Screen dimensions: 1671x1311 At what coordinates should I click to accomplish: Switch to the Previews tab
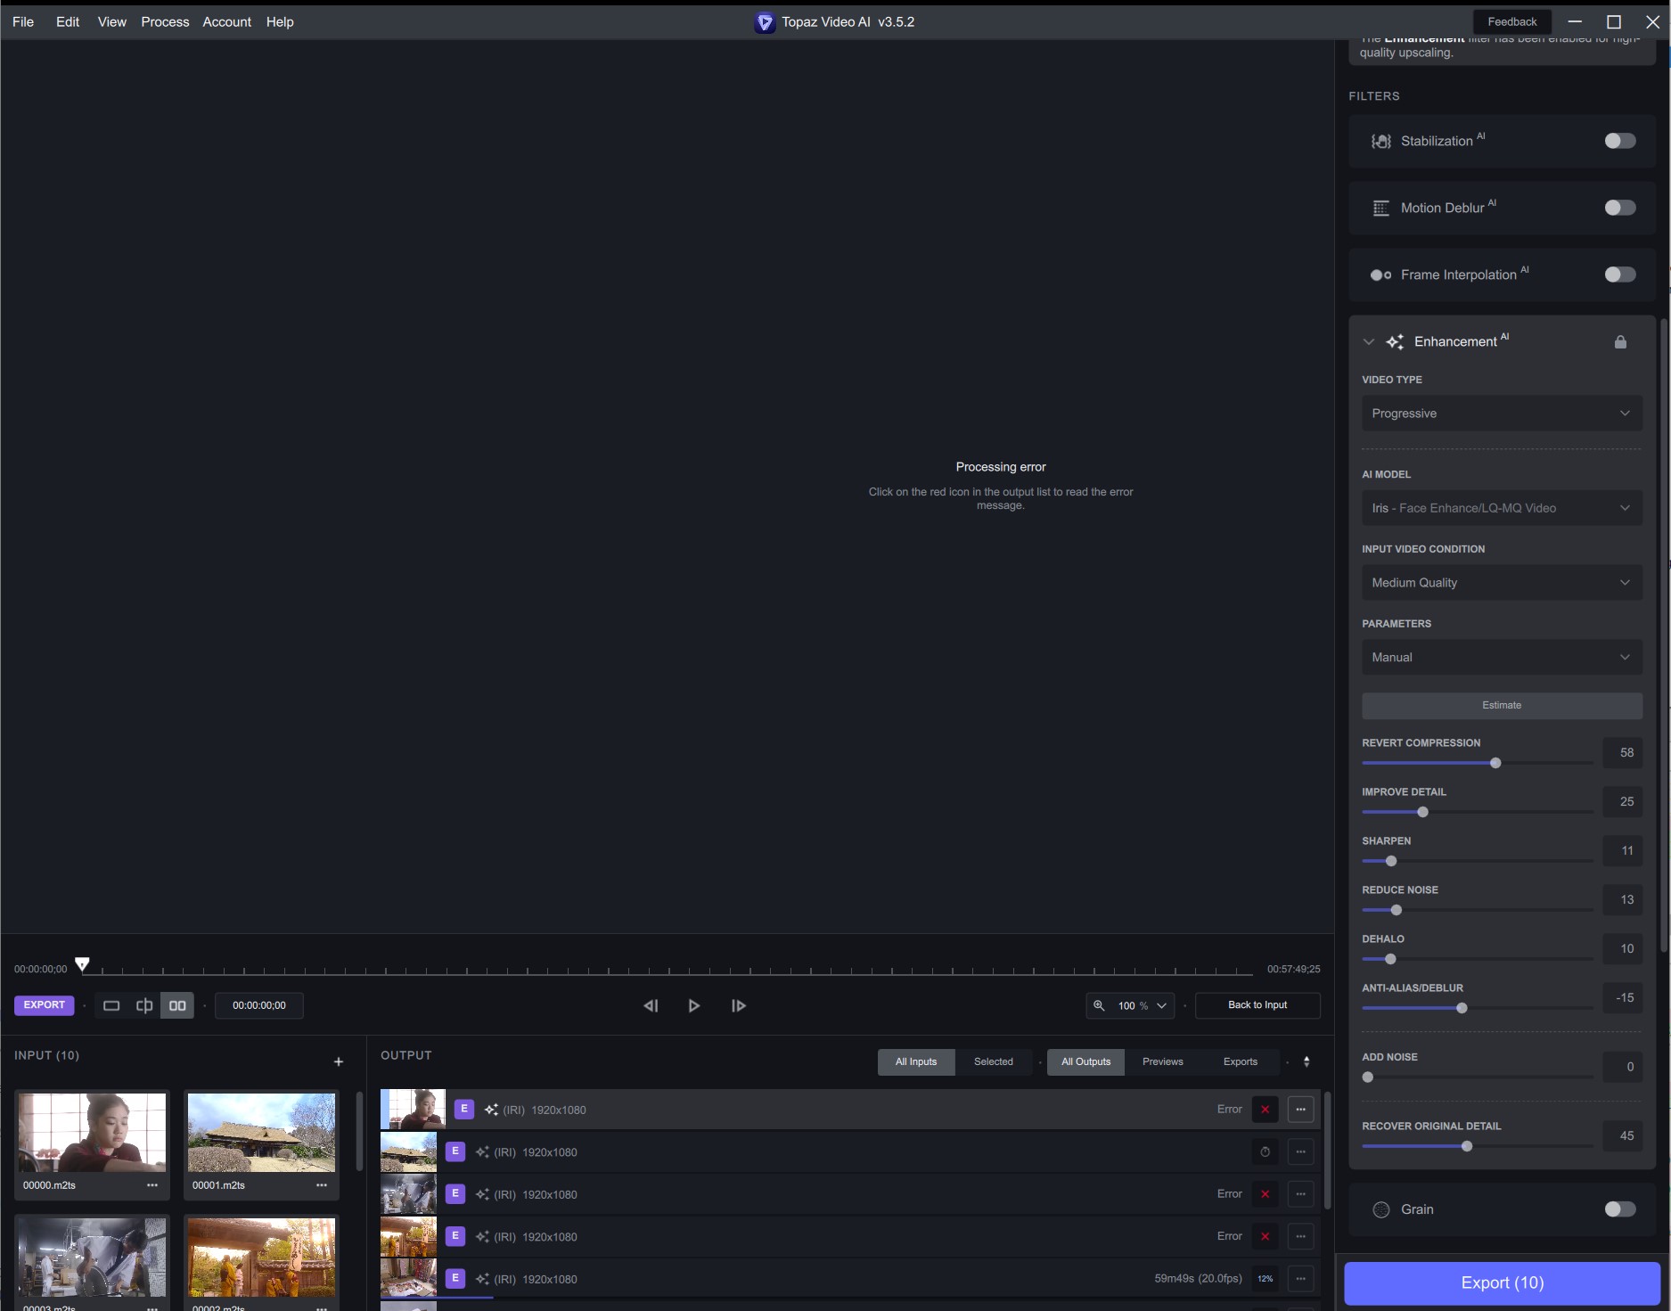[1162, 1061]
